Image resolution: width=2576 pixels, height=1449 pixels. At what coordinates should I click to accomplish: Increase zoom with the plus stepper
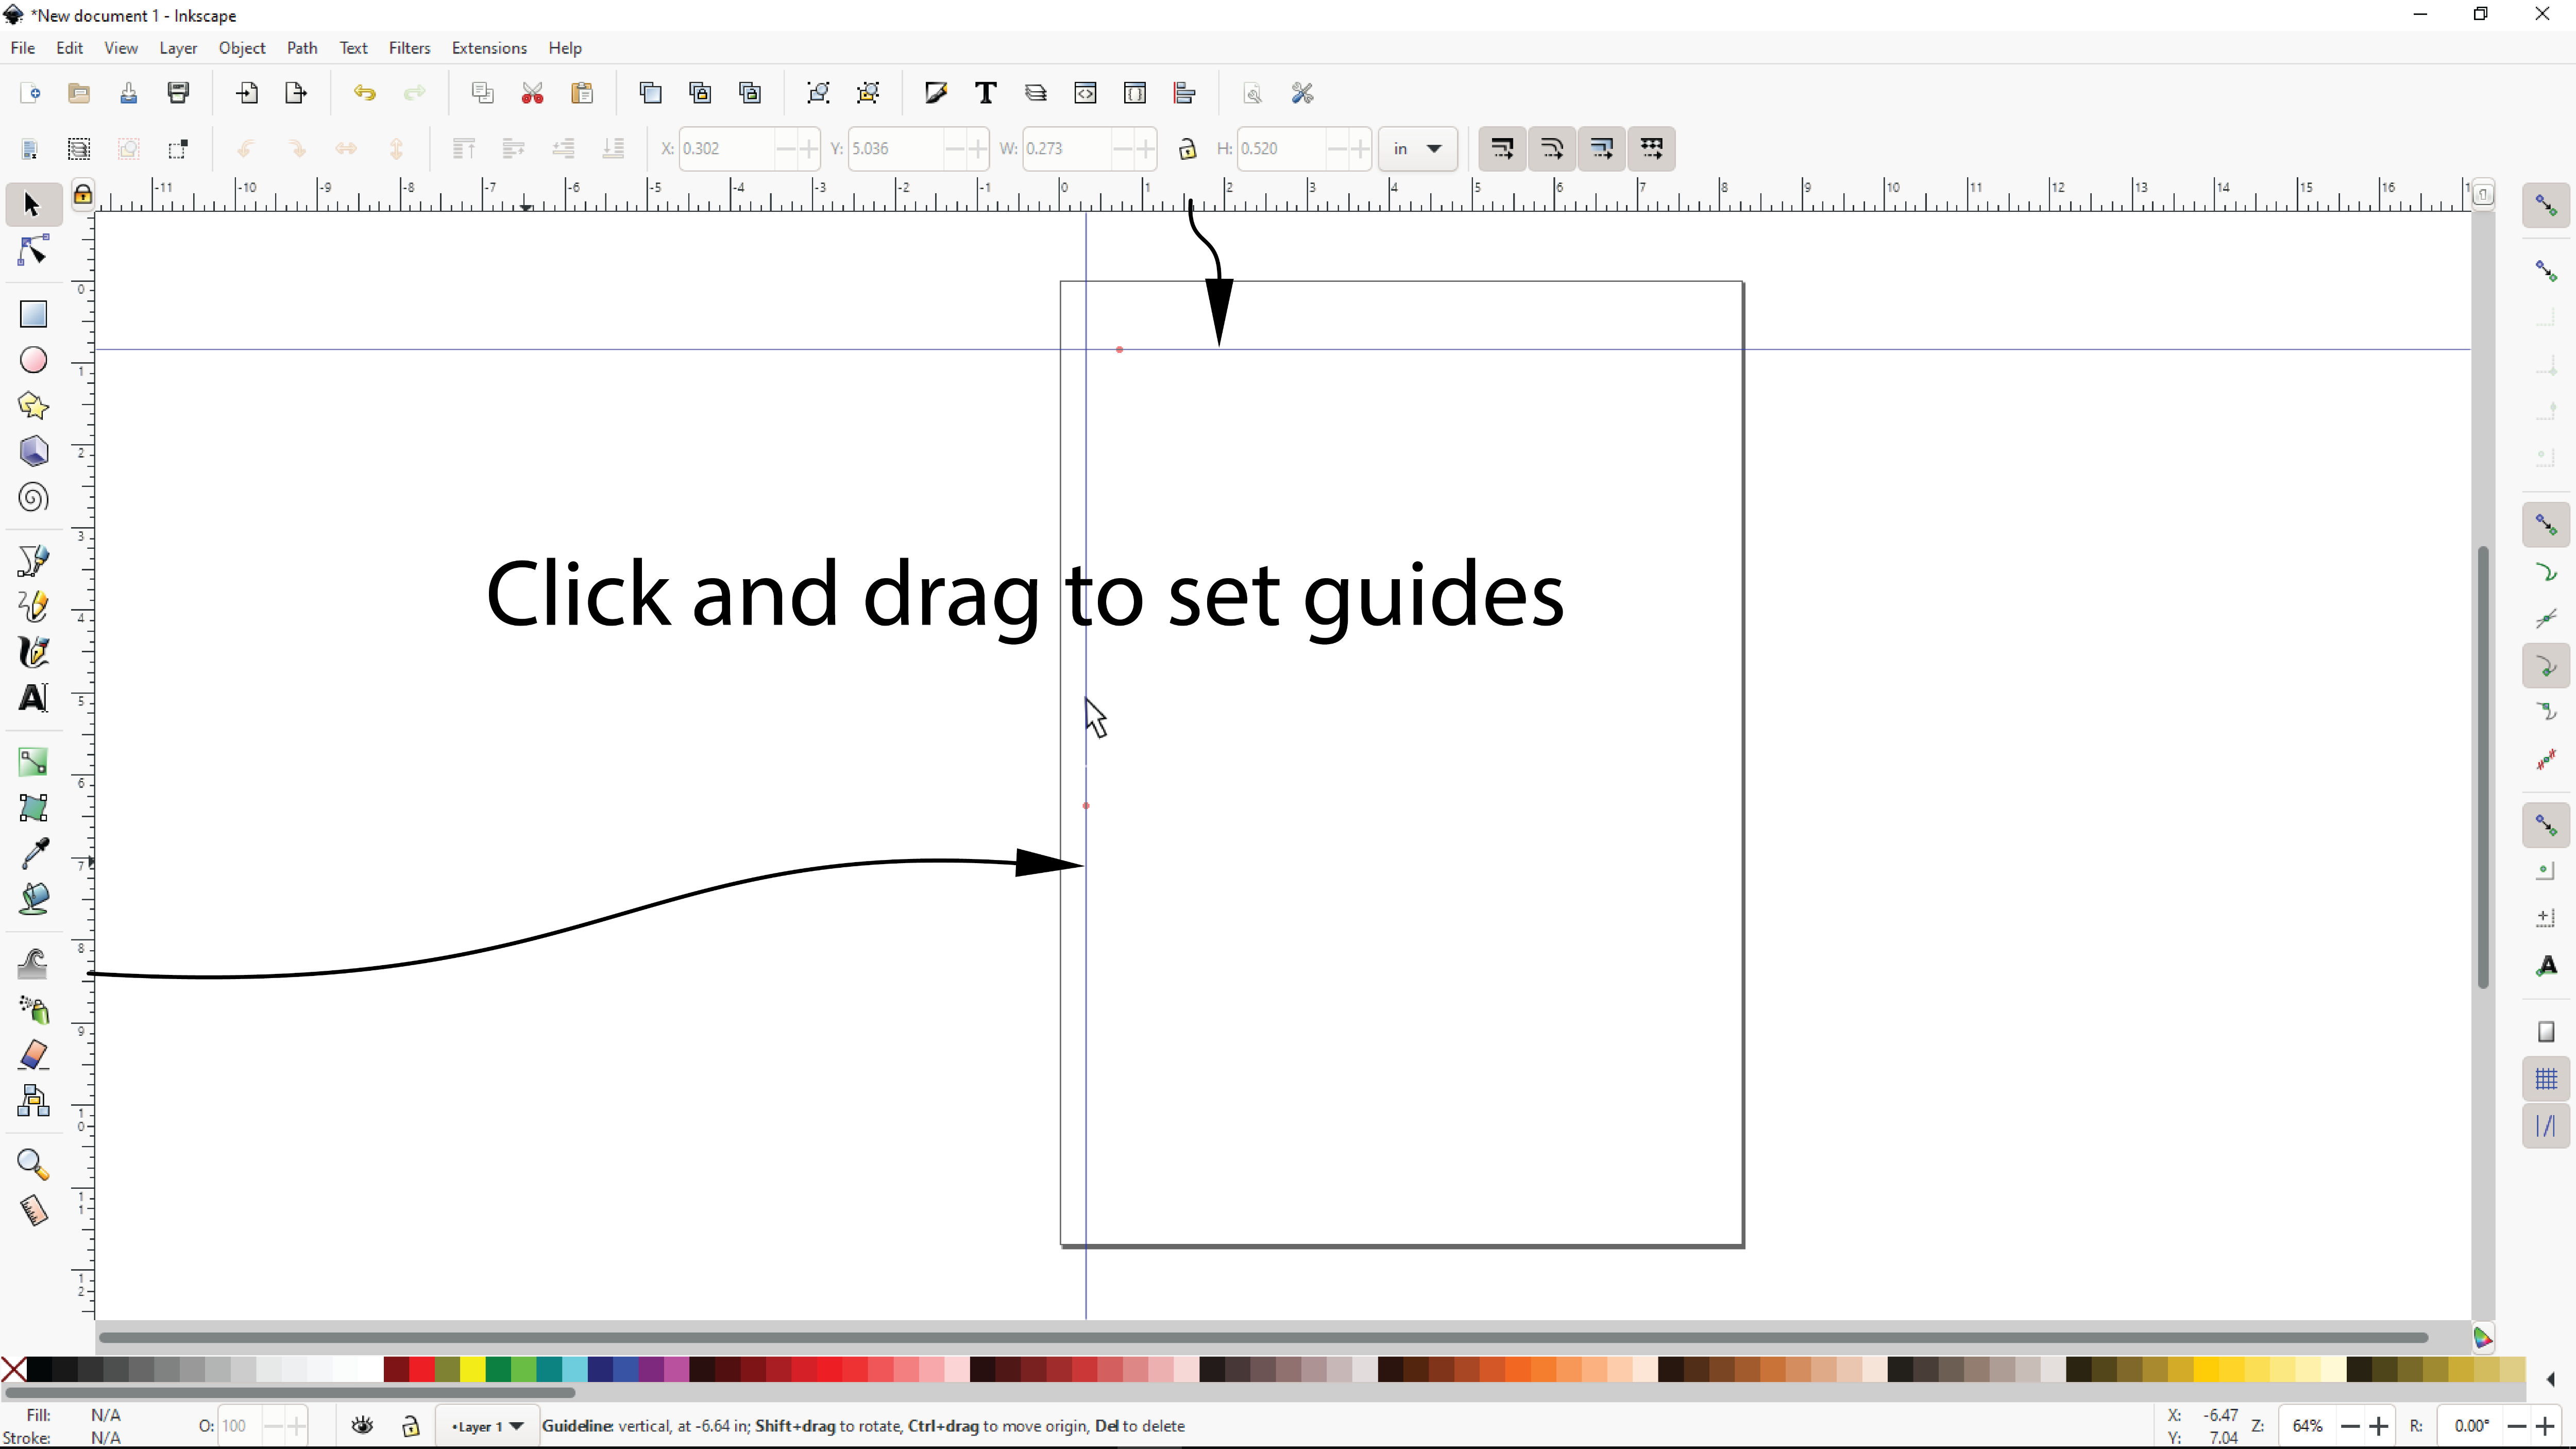(2379, 1426)
